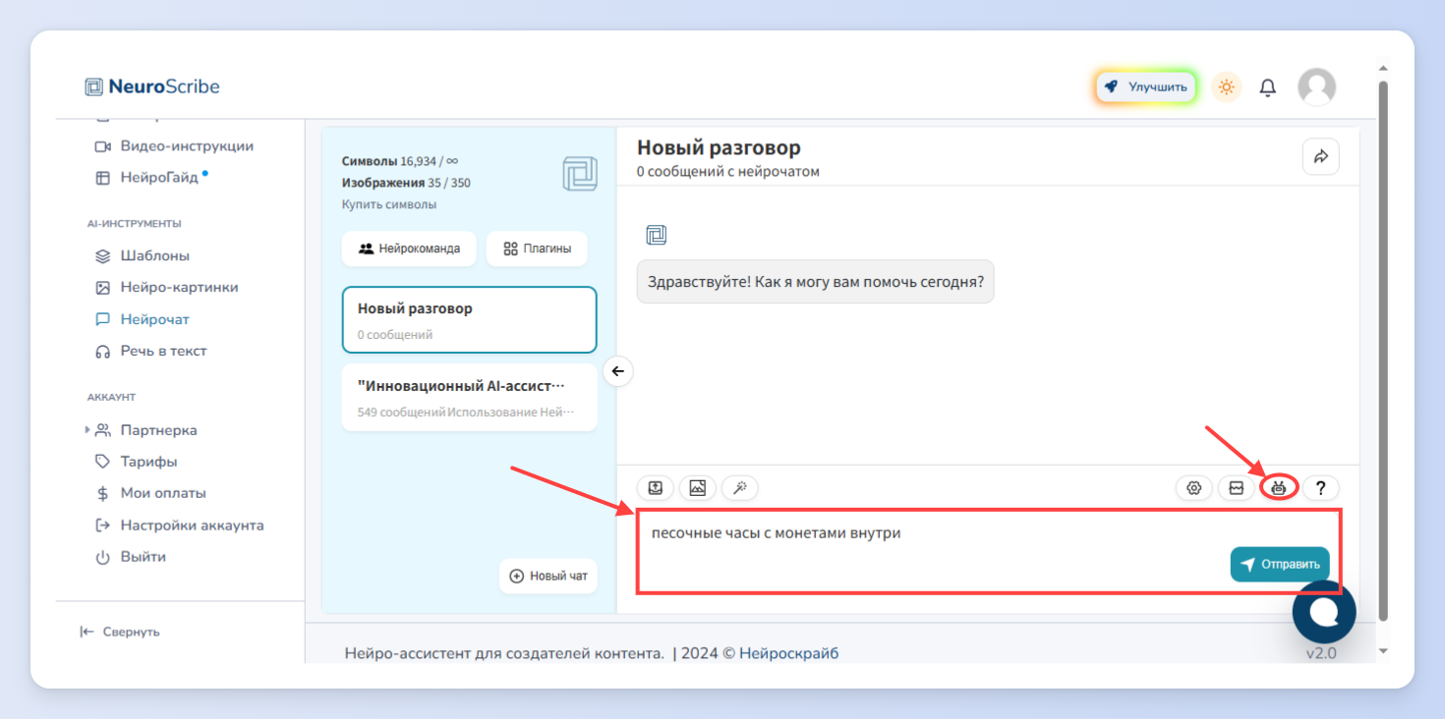Click the Купить символы link
The height and width of the screenshot is (719, 1445).
(389, 204)
